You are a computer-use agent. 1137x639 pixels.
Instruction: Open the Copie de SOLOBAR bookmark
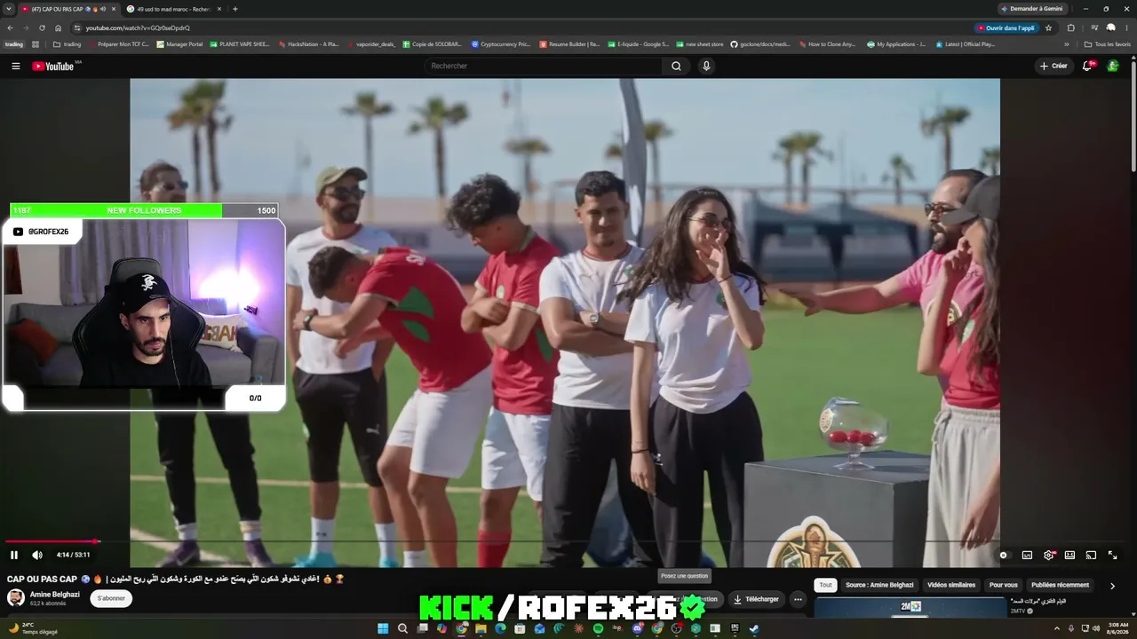[432, 43]
